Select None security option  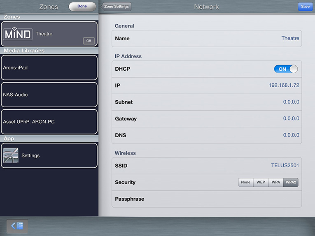click(246, 183)
